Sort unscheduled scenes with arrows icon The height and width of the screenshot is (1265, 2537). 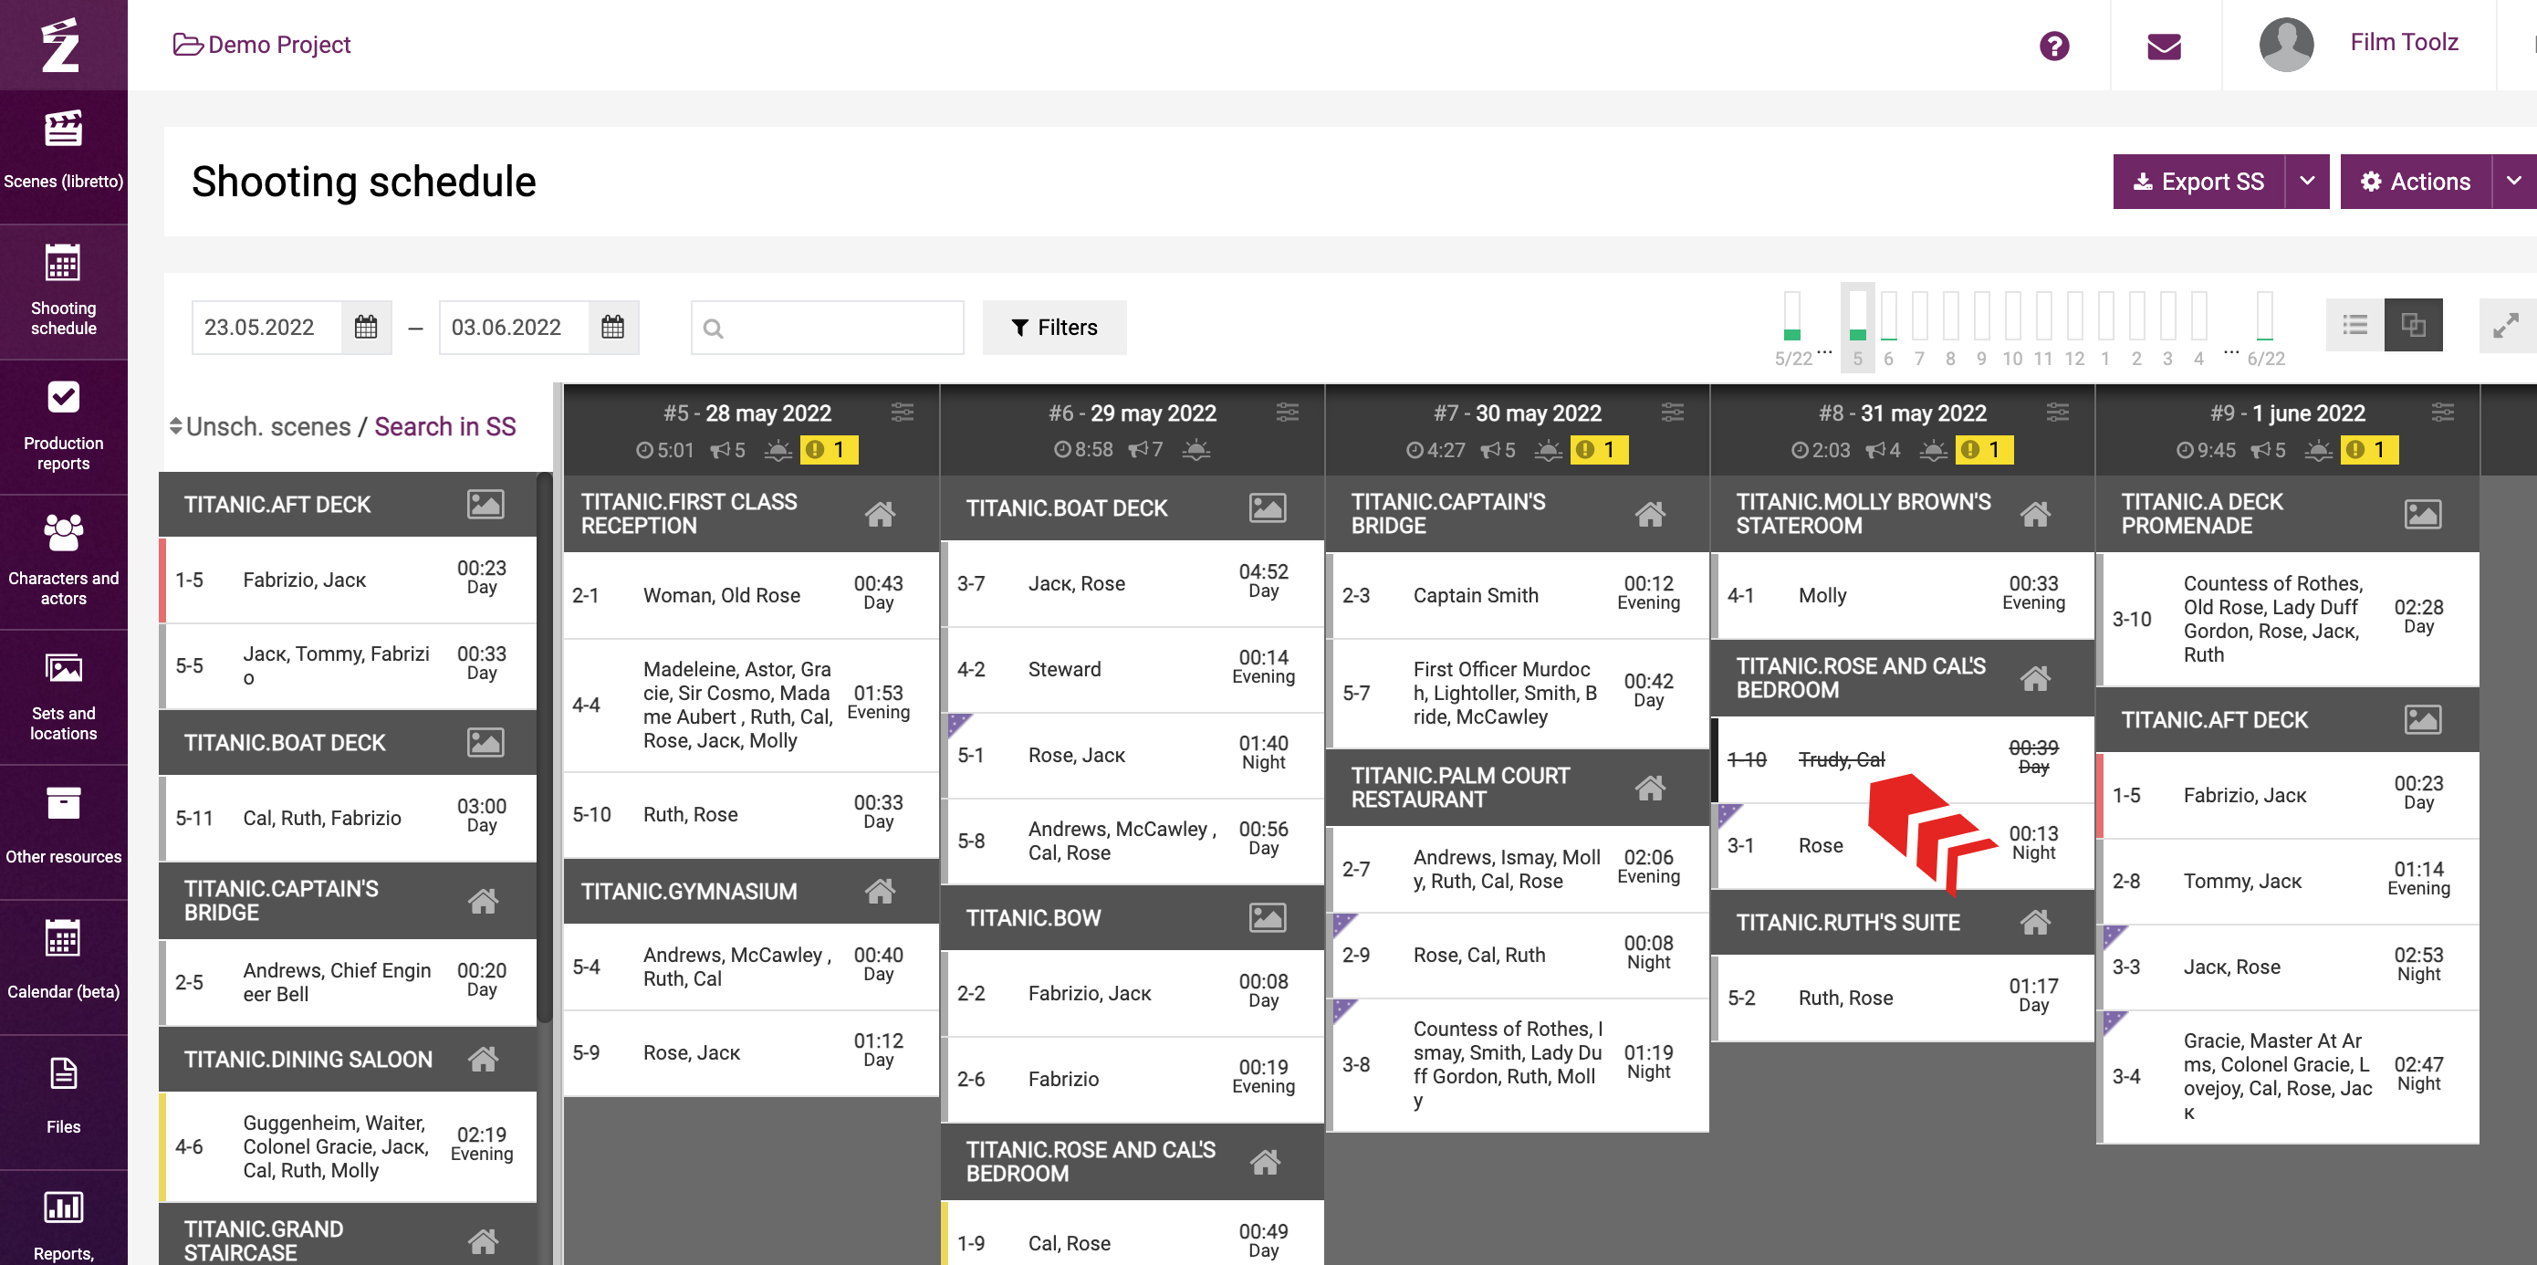tap(175, 425)
